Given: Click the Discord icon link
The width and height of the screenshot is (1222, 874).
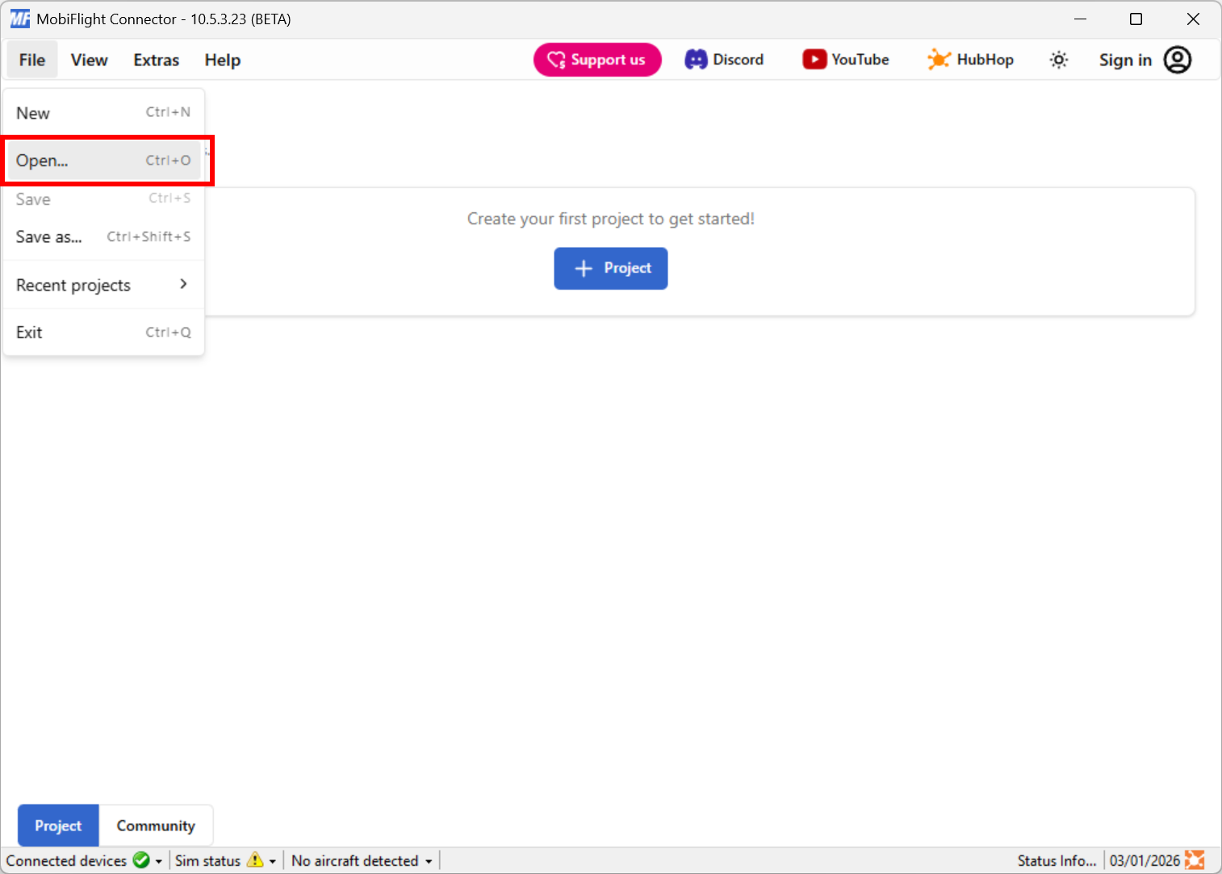Looking at the screenshot, I should point(696,60).
